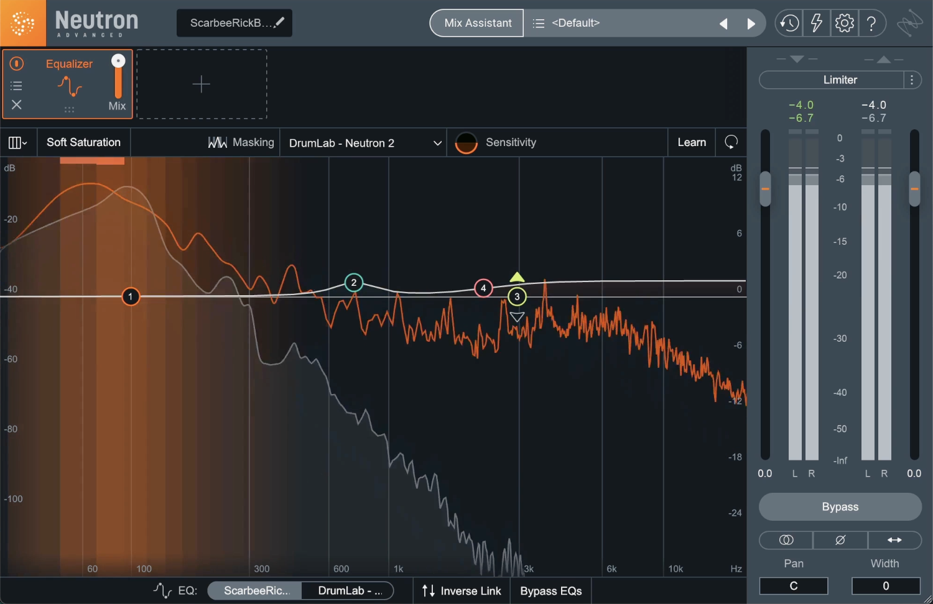Click Bypass EQs button
The width and height of the screenshot is (933, 604).
click(551, 591)
